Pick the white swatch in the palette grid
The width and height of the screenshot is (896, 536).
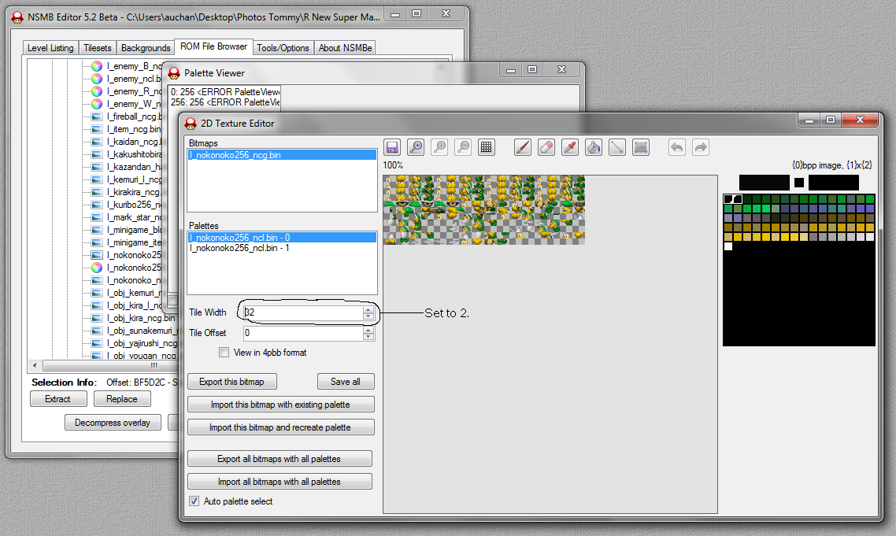pos(728,246)
